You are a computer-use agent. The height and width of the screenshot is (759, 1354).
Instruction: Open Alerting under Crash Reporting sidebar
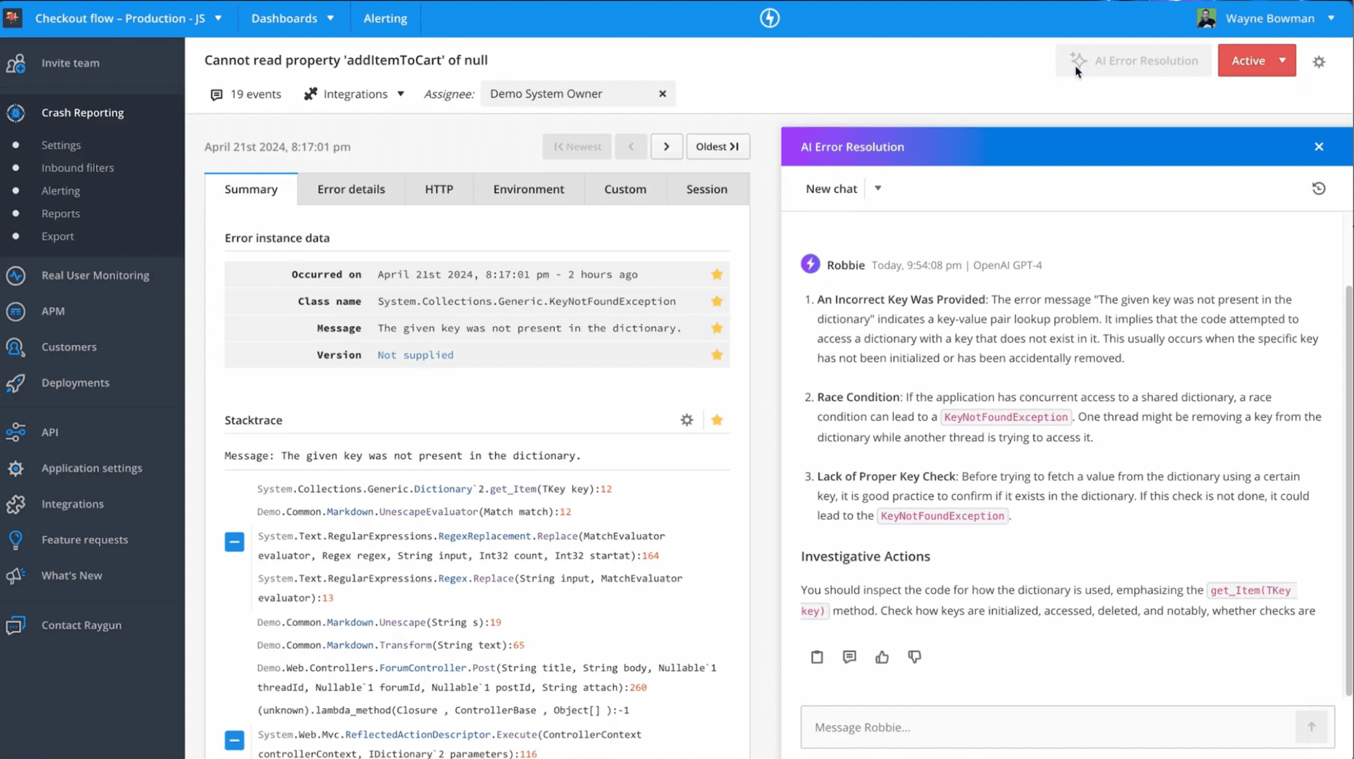pyautogui.click(x=60, y=191)
